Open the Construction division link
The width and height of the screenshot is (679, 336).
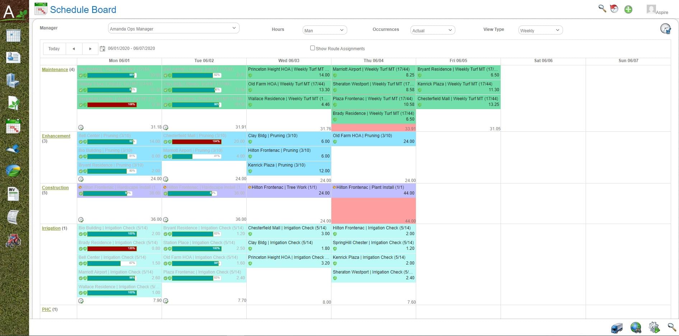coord(55,188)
